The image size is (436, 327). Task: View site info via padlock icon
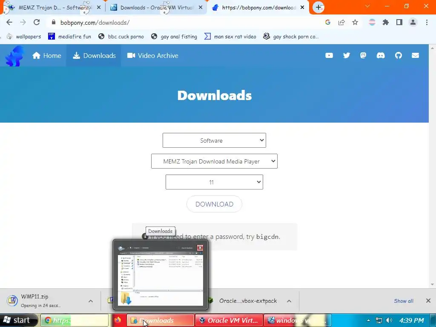pyautogui.click(x=54, y=22)
